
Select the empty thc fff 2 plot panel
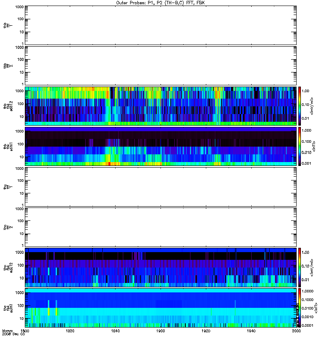click(160, 227)
